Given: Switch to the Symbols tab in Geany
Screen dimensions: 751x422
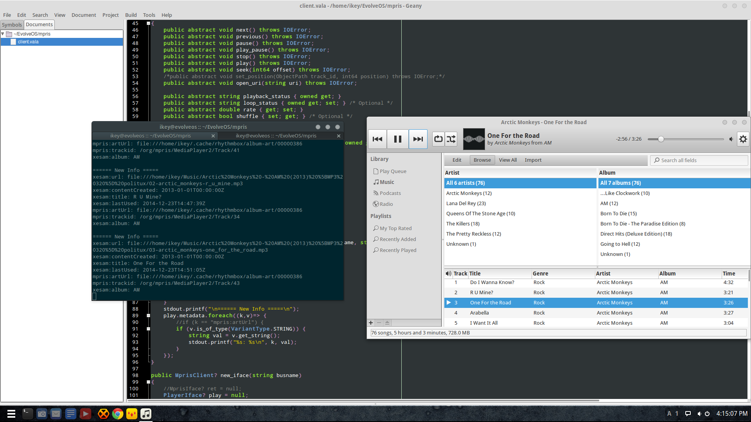Looking at the screenshot, I should click(12, 25).
